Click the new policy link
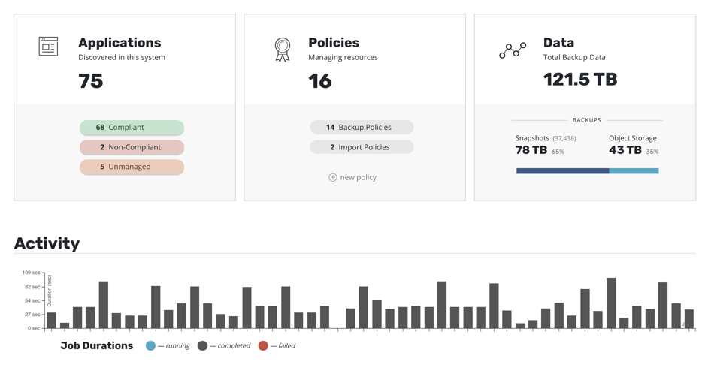The width and height of the screenshot is (714, 365). coord(359,177)
